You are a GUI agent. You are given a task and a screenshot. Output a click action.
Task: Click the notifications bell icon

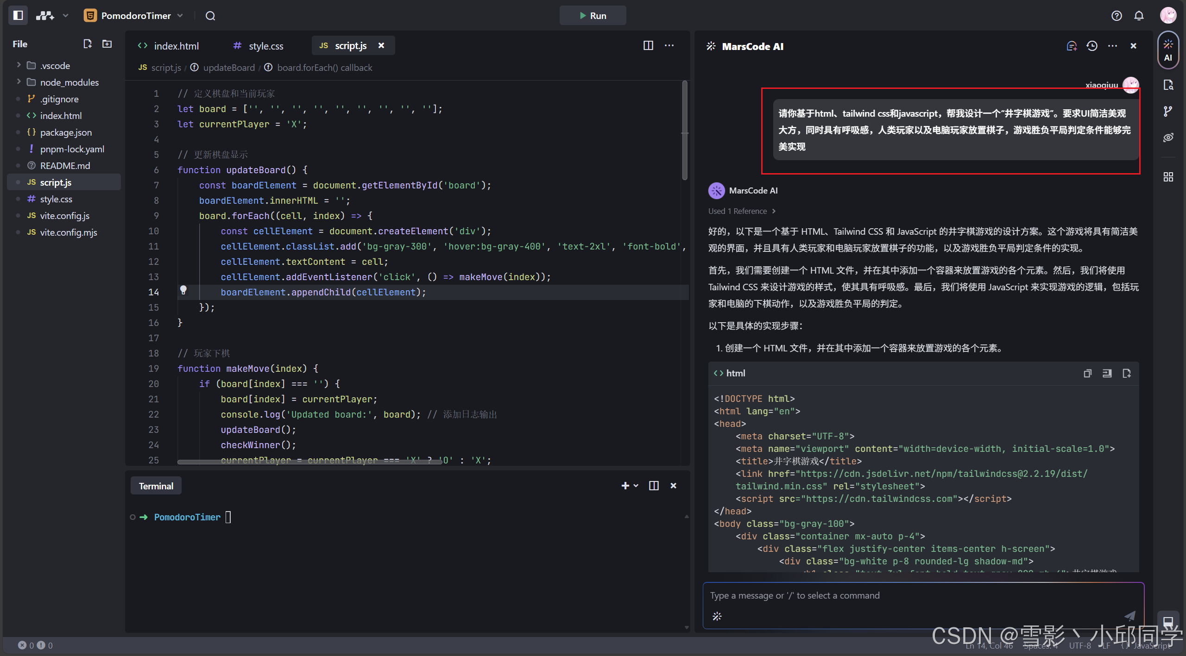point(1139,16)
